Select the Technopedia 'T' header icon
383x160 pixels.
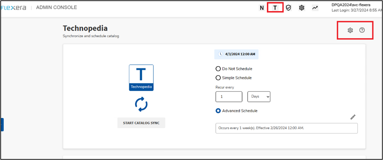[275, 8]
